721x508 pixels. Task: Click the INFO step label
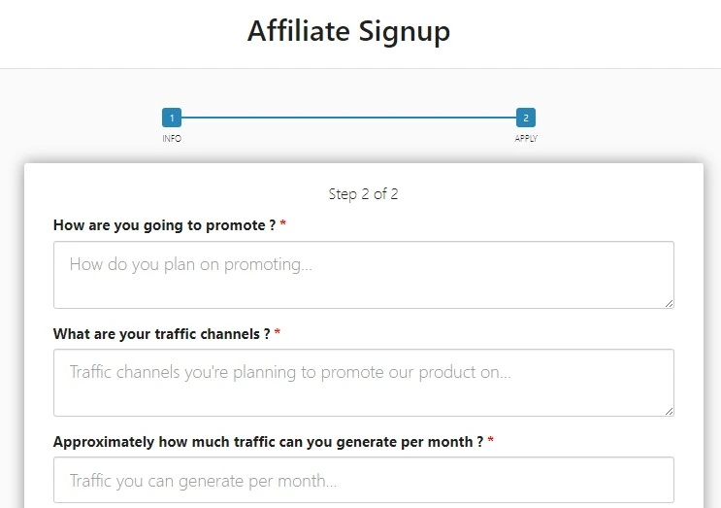point(172,138)
